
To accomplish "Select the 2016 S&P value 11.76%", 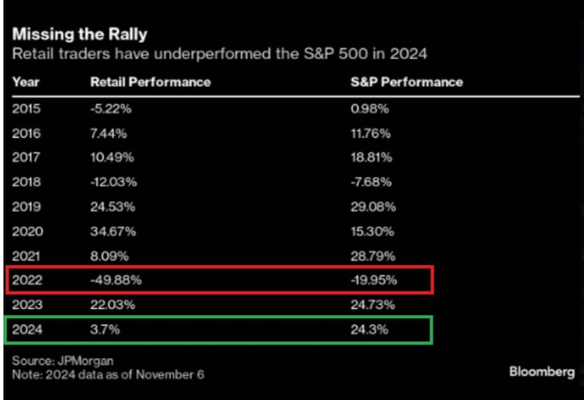I will (x=370, y=134).
